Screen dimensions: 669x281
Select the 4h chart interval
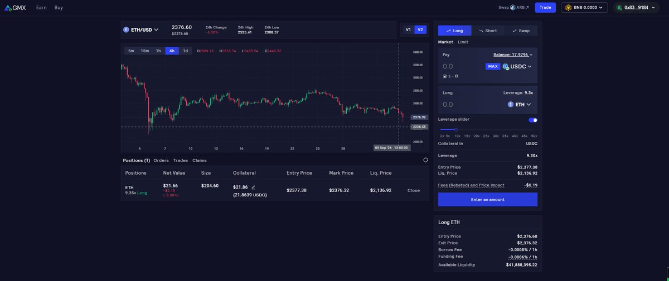[172, 51]
